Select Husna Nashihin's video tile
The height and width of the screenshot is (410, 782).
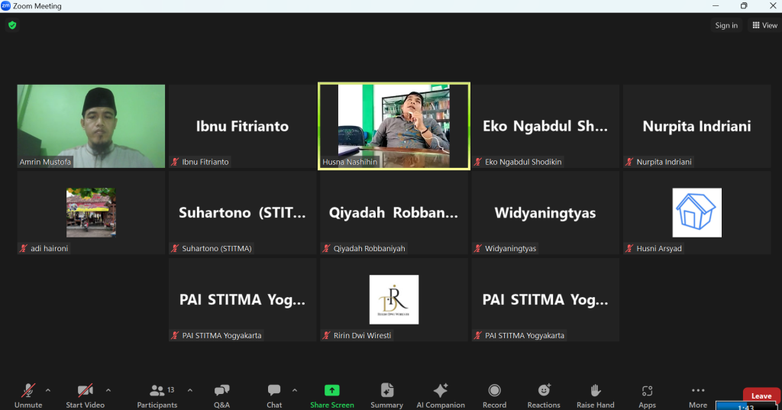[x=393, y=126]
